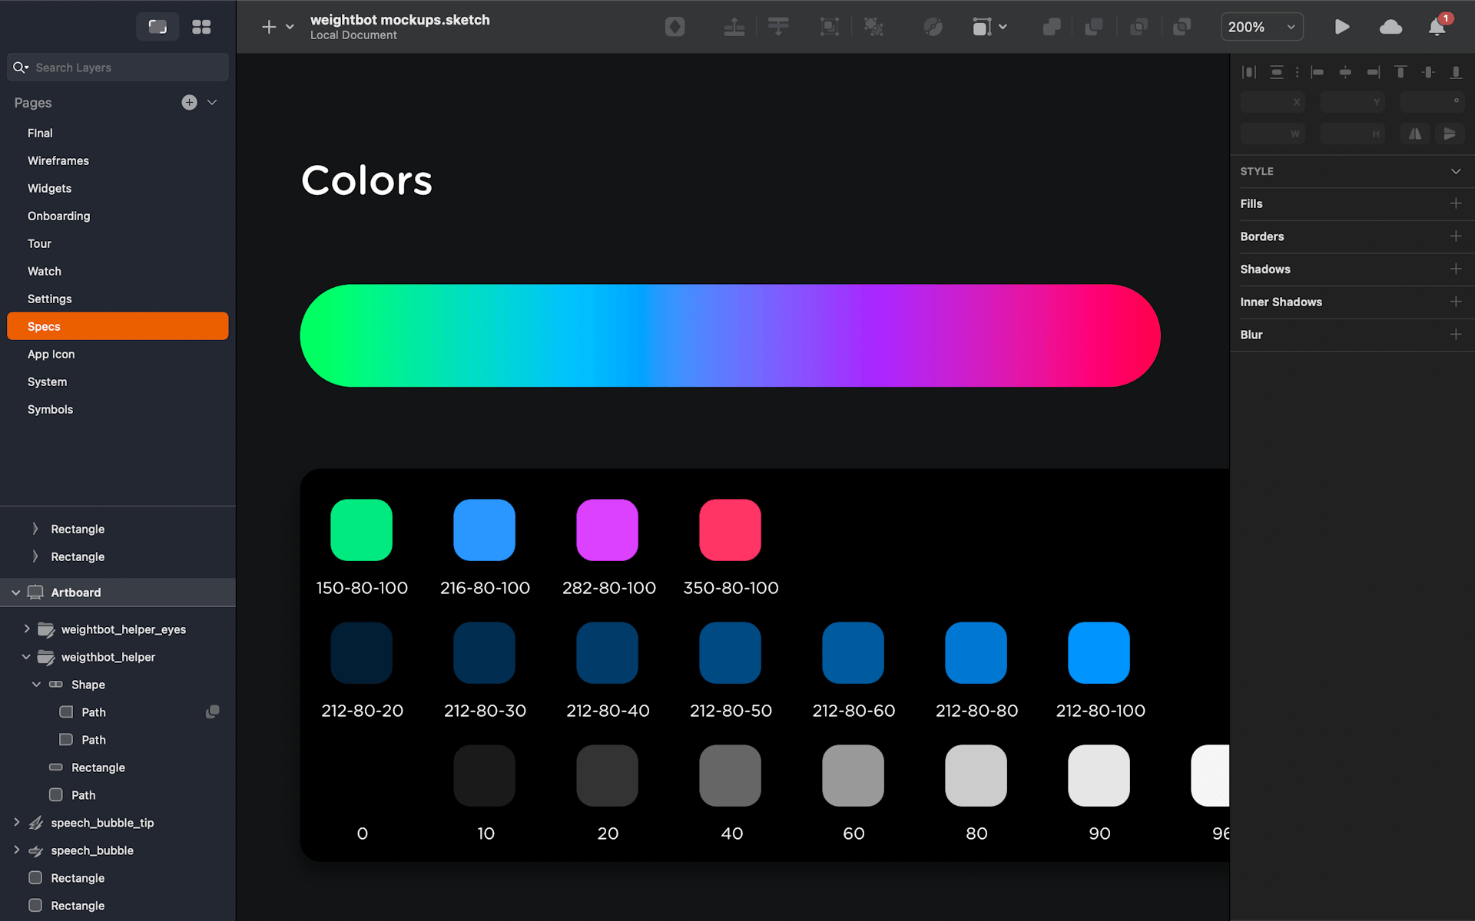
Task: Collapse the Pages list chevron
Action: tap(212, 102)
